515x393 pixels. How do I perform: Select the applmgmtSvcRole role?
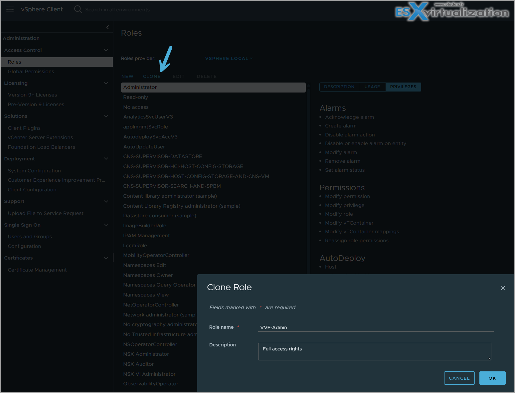pyautogui.click(x=146, y=127)
